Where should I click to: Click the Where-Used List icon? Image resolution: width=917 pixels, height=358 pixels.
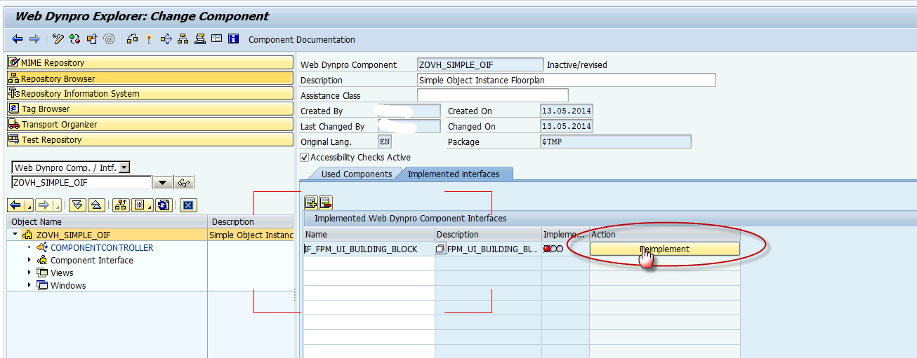166,39
